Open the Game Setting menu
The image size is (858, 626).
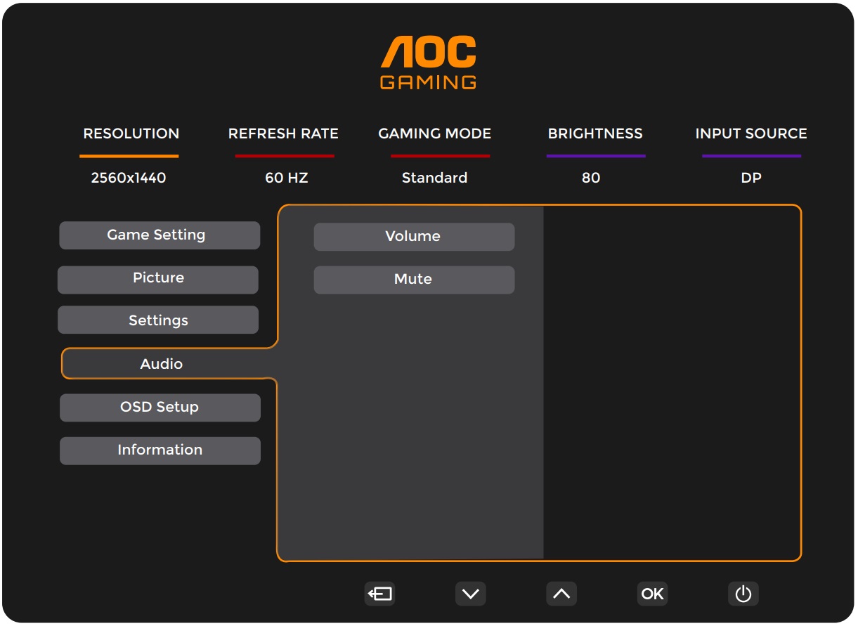[160, 235]
